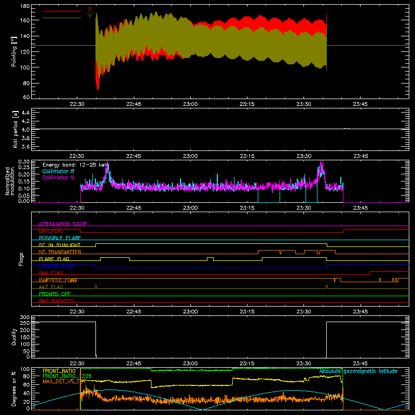Click the 'Normalized modulation' axis title

point(10,181)
